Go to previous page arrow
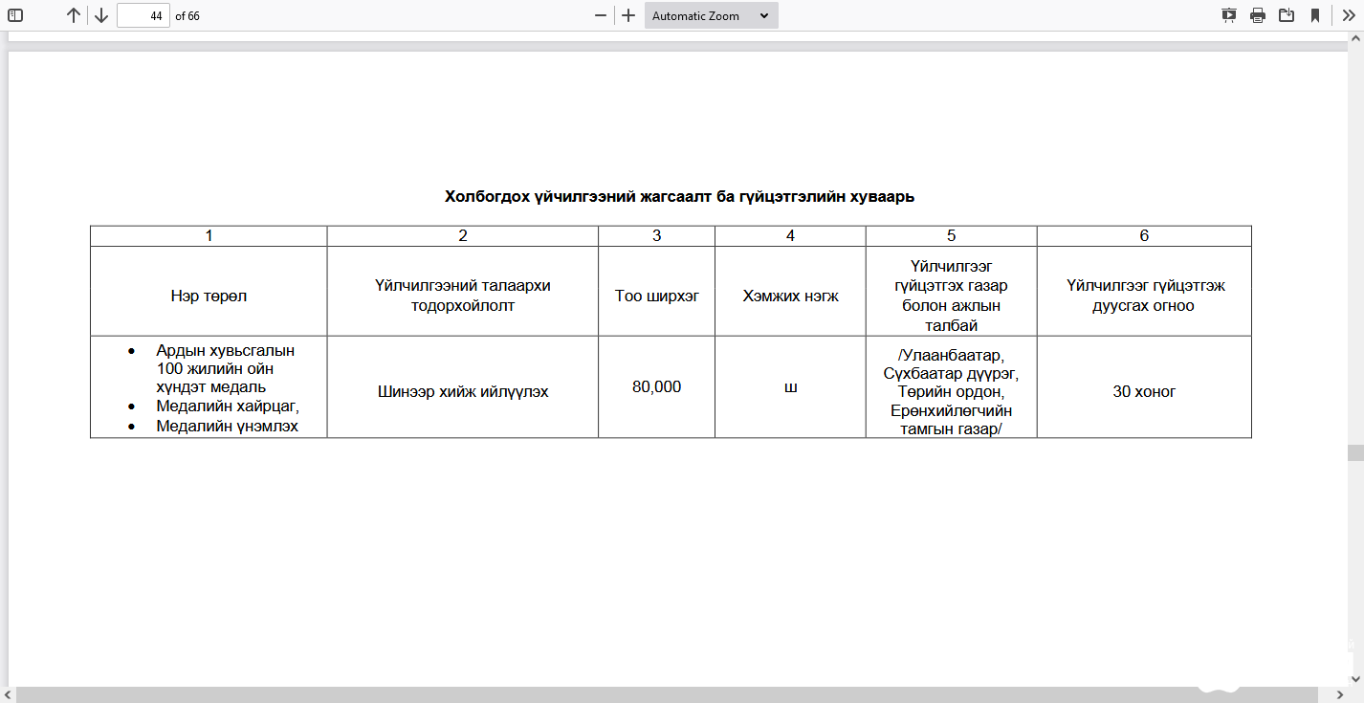Screen dimensions: 1364x703 73,15
